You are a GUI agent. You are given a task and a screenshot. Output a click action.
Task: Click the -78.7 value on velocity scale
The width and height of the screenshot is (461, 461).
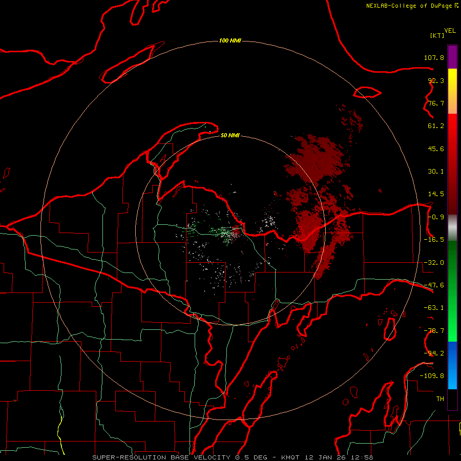434,331
